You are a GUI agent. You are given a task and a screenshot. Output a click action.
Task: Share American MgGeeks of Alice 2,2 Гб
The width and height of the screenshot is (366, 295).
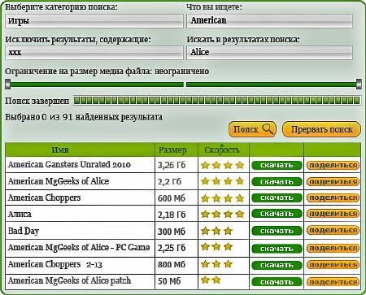(333, 181)
